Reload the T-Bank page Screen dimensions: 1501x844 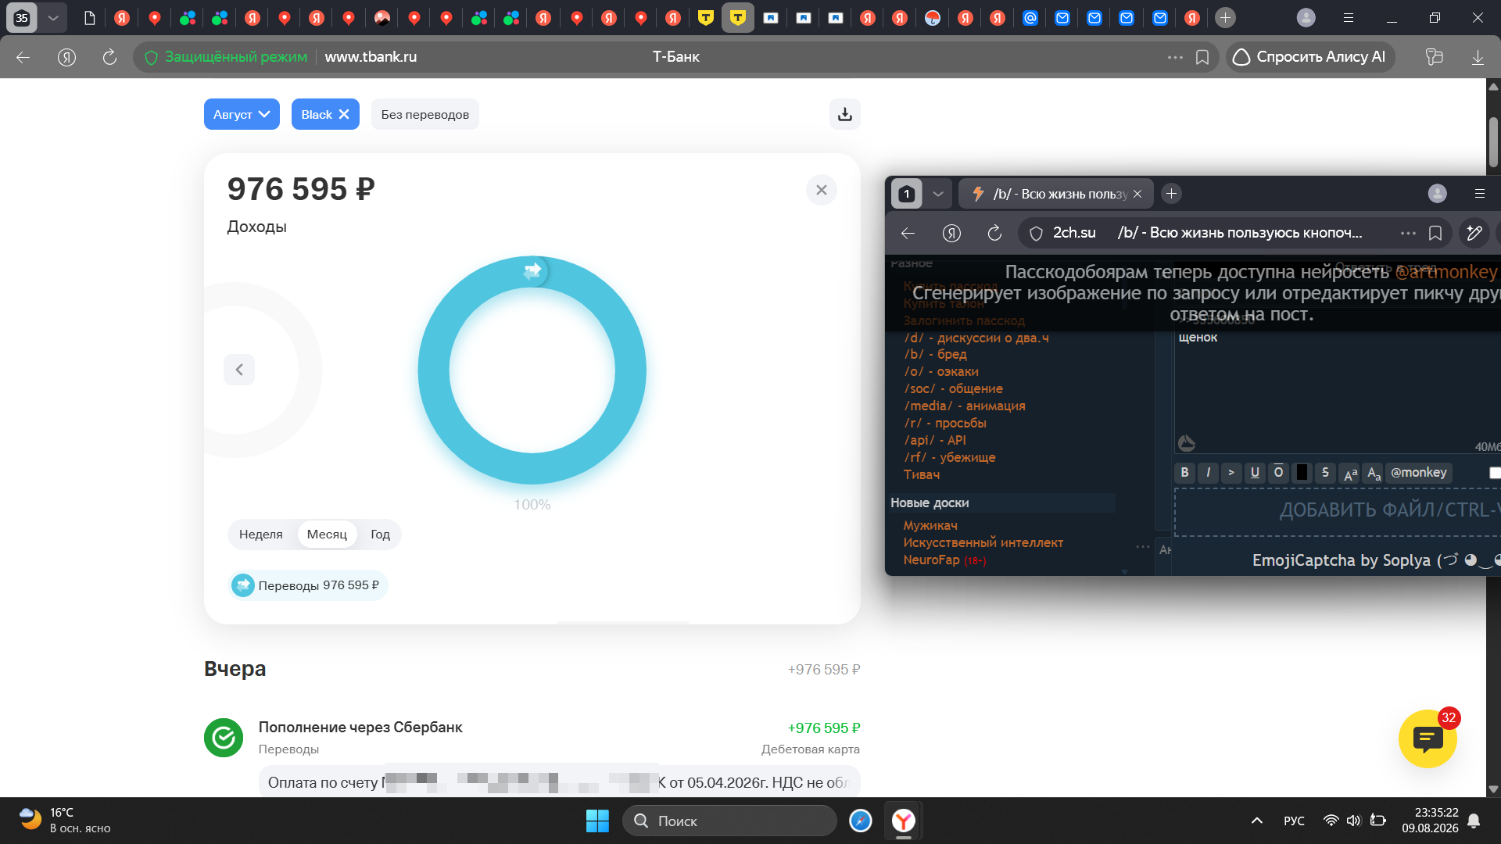[109, 57]
